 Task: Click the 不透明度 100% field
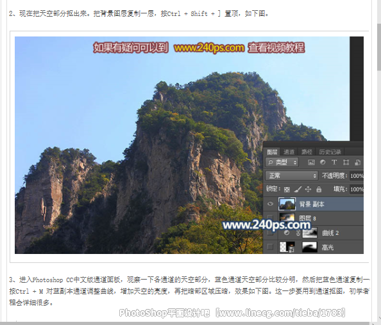pyautogui.click(x=357, y=176)
